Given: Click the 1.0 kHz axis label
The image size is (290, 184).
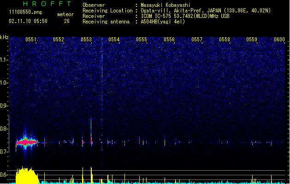Looking at the screenshot, I should pos(4,83).
